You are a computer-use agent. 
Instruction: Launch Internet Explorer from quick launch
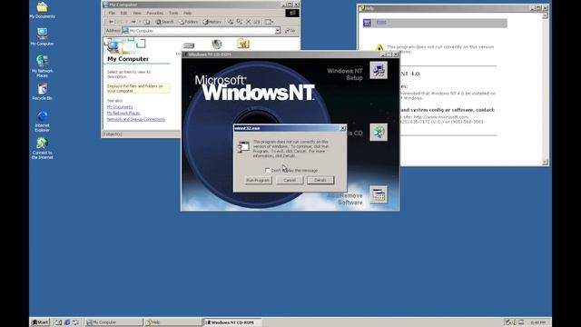click(67, 322)
